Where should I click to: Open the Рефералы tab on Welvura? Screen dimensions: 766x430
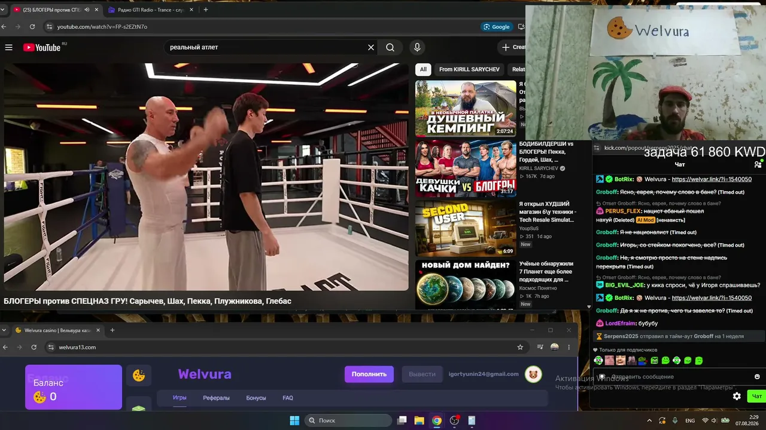[216, 398]
